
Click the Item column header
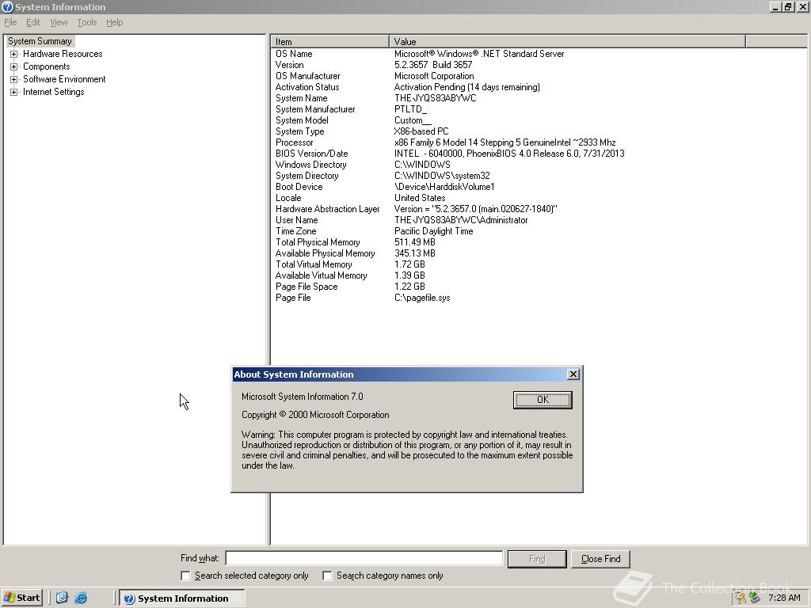[x=330, y=41]
